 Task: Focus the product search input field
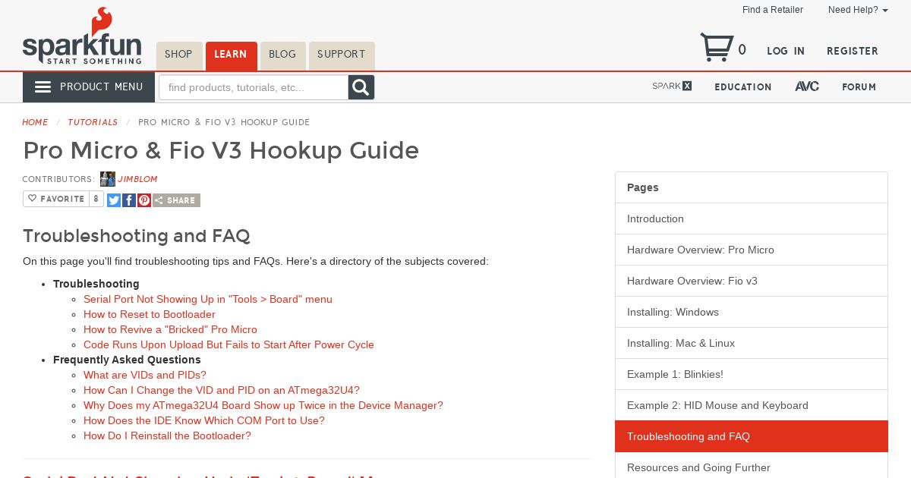pyautogui.click(x=254, y=87)
